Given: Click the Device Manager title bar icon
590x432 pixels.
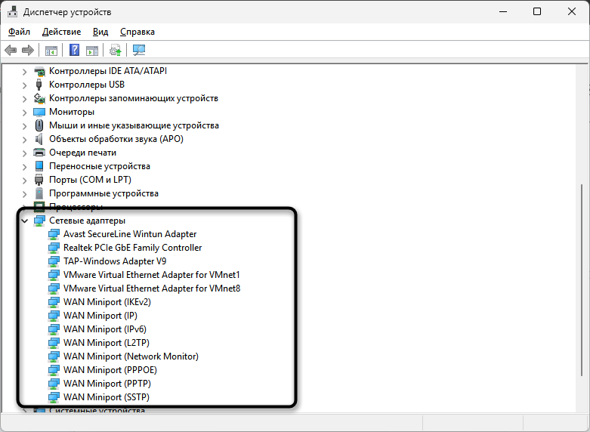Looking at the screenshot, I should (x=12, y=11).
